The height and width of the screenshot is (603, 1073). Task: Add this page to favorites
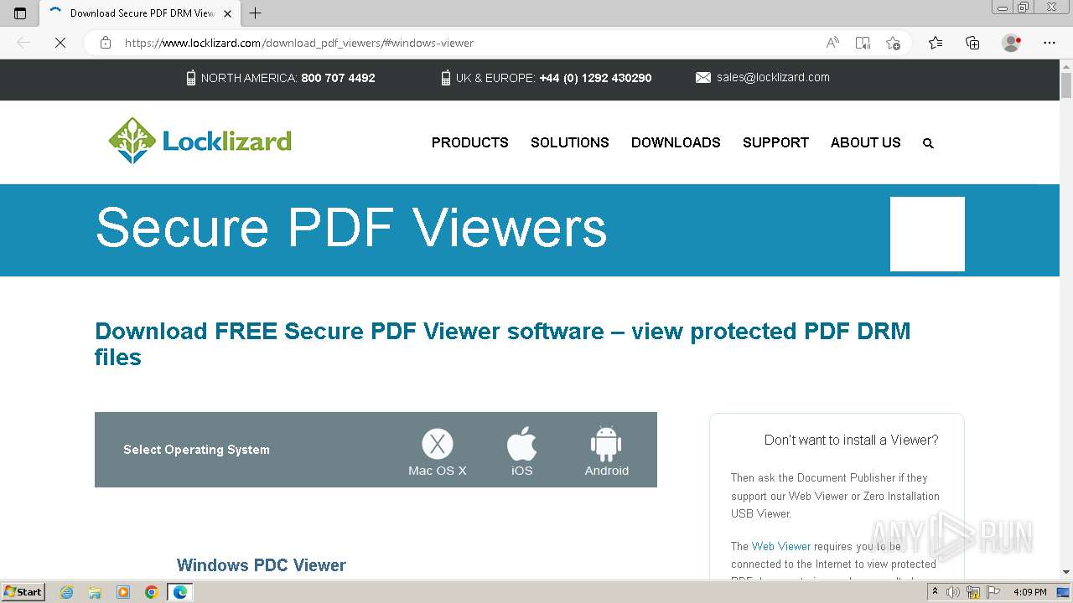(893, 43)
